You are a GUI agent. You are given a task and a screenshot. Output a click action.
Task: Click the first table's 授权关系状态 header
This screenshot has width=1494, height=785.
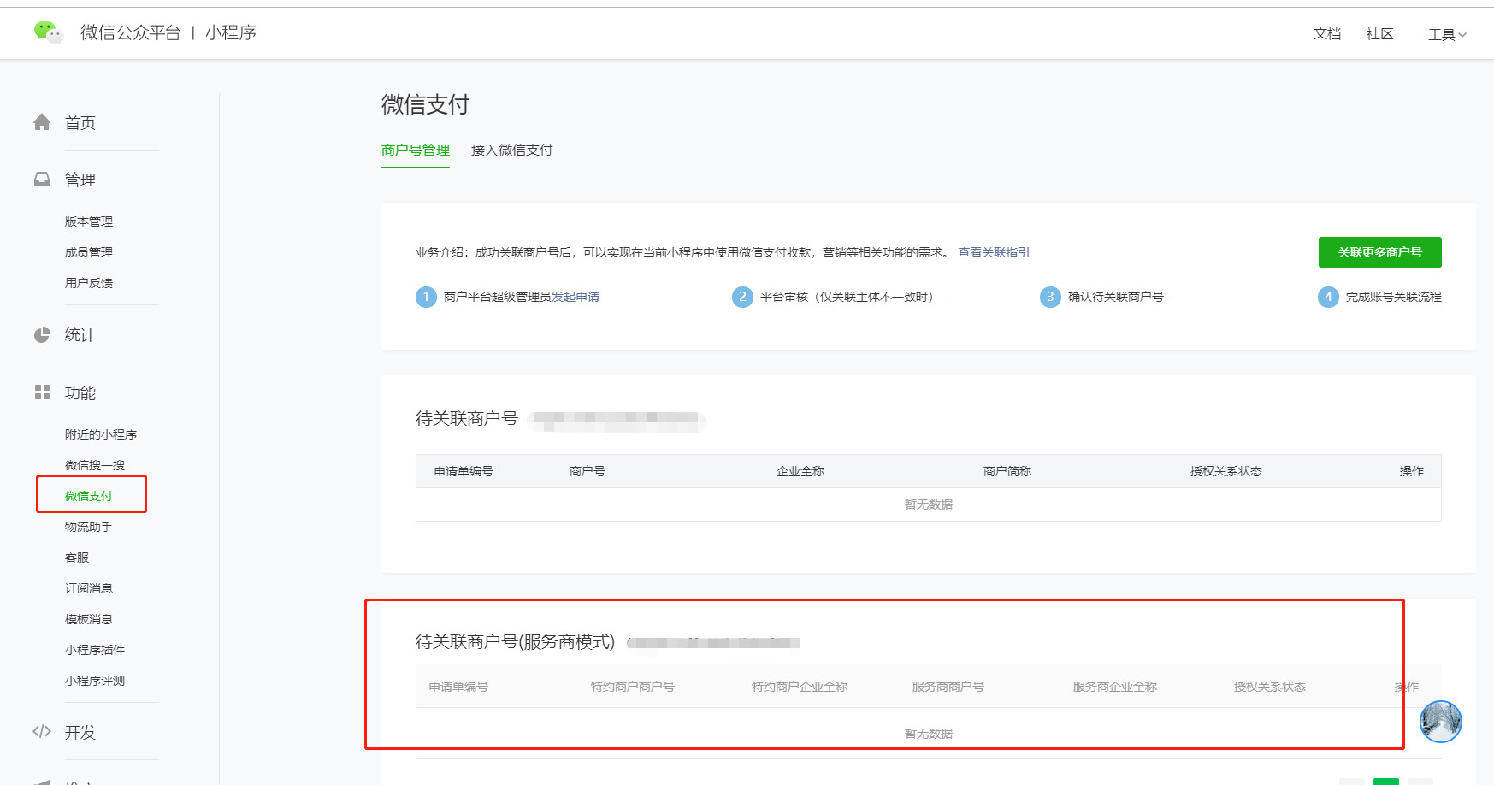tap(1226, 471)
